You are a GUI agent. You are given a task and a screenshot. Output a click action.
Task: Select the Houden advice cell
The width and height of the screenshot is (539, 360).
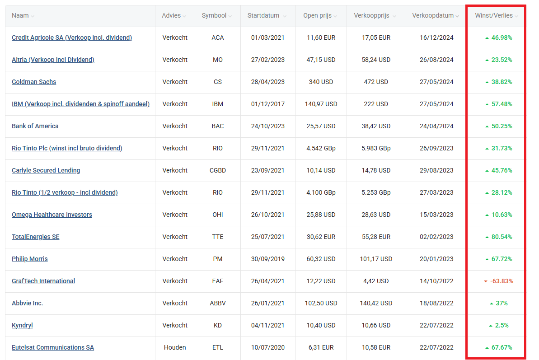point(175,347)
